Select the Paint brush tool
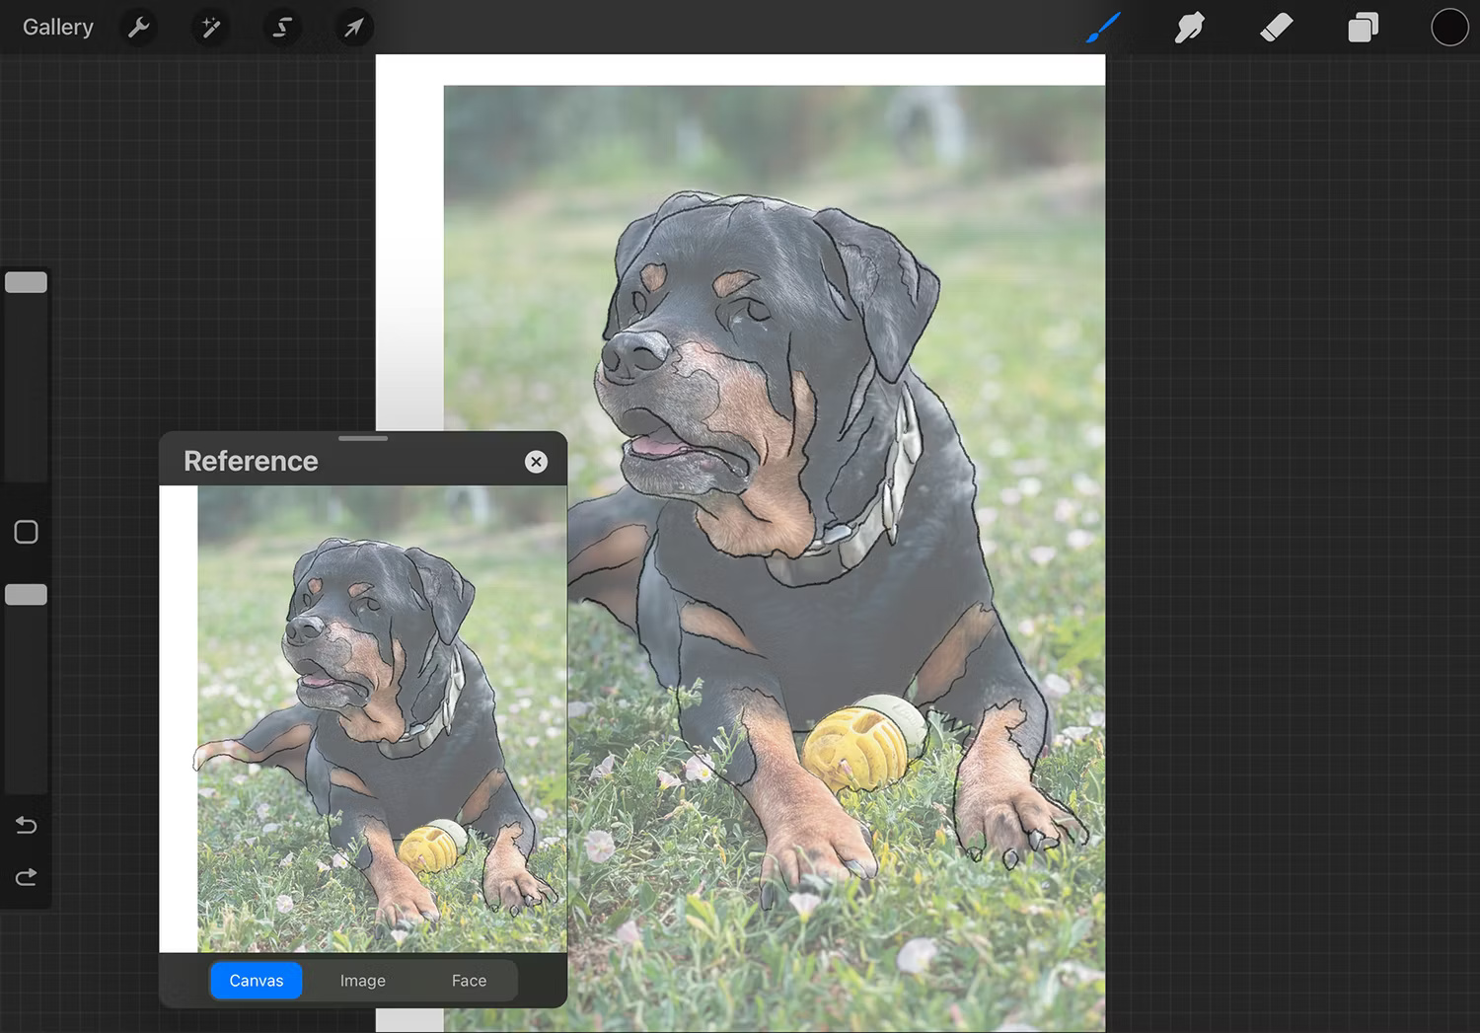This screenshot has width=1480, height=1033. click(1102, 27)
